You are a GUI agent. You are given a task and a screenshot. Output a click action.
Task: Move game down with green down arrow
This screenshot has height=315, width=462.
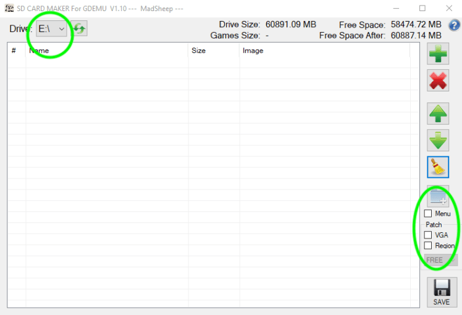[x=439, y=141]
